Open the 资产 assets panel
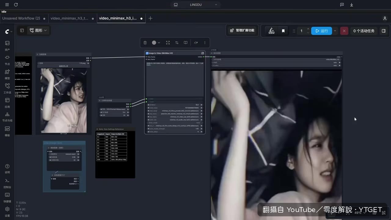Screen dimensions: 391x220 point(7,46)
